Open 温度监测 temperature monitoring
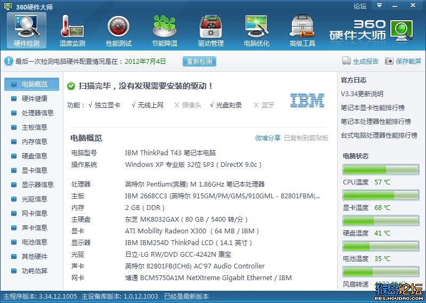The height and width of the screenshot is (303, 426). pyautogui.click(x=72, y=30)
